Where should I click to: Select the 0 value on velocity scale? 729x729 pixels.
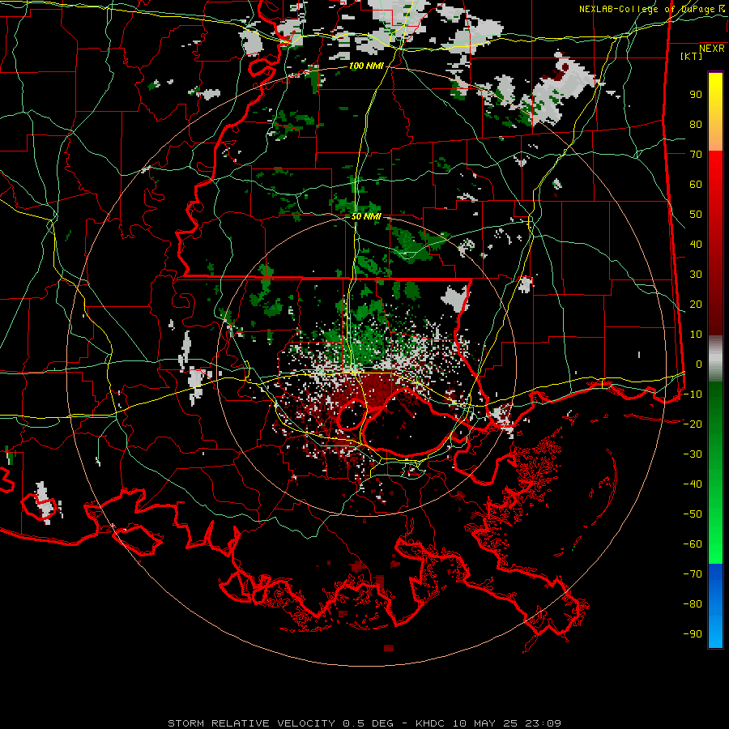coord(699,364)
